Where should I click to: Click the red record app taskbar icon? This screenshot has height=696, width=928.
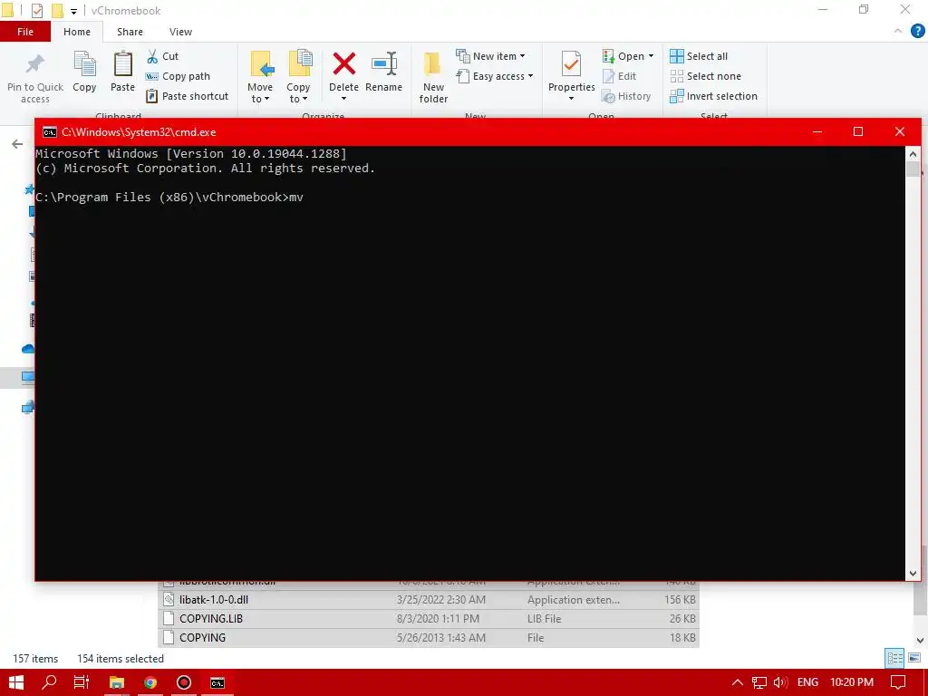[184, 682]
